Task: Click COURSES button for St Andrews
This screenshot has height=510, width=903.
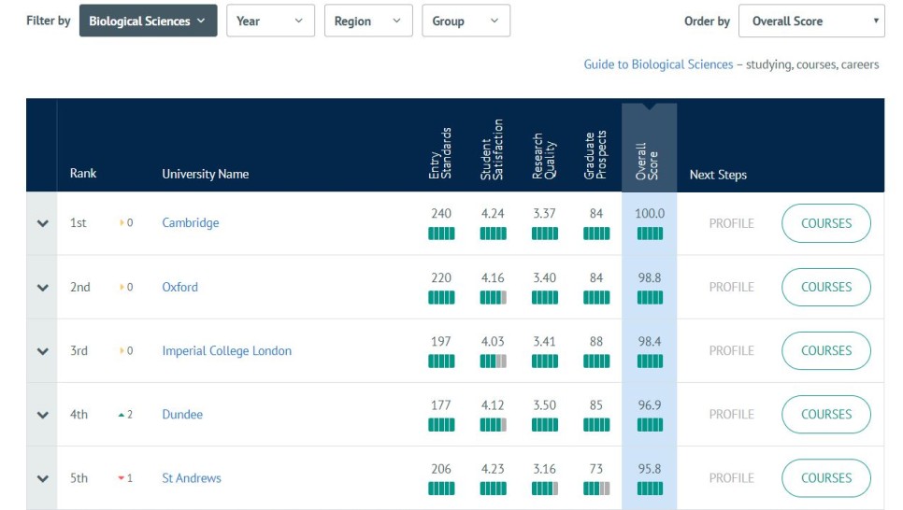Action: (x=825, y=477)
